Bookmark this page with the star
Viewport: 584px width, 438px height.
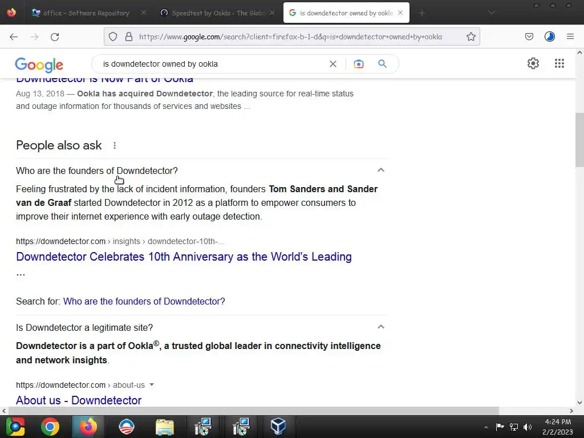(x=471, y=36)
